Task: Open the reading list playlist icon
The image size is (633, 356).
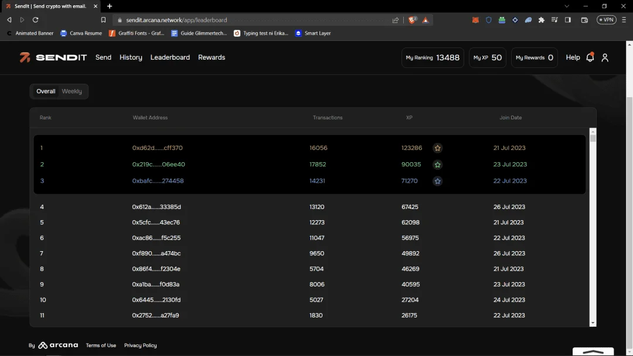Action: coord(554,20)
